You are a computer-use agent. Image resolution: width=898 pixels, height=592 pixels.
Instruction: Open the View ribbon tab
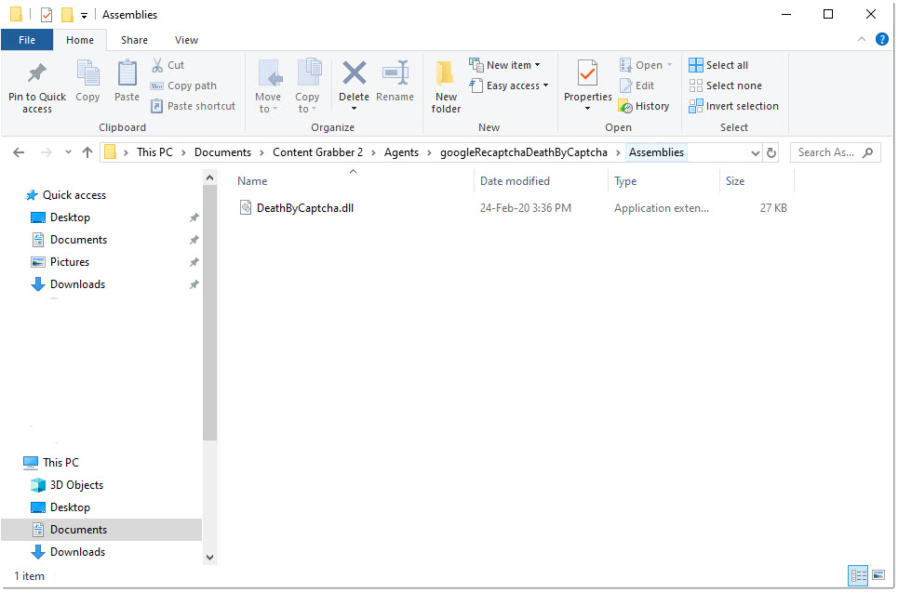[x=186, y=40]
